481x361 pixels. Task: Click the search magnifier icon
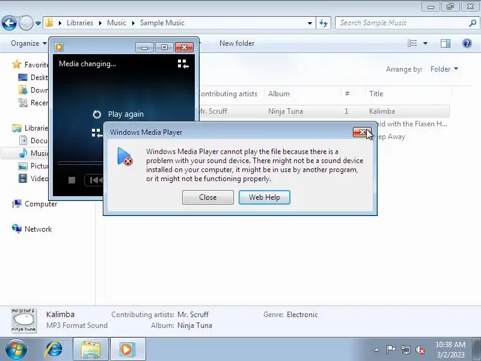(x=473, y=23)
